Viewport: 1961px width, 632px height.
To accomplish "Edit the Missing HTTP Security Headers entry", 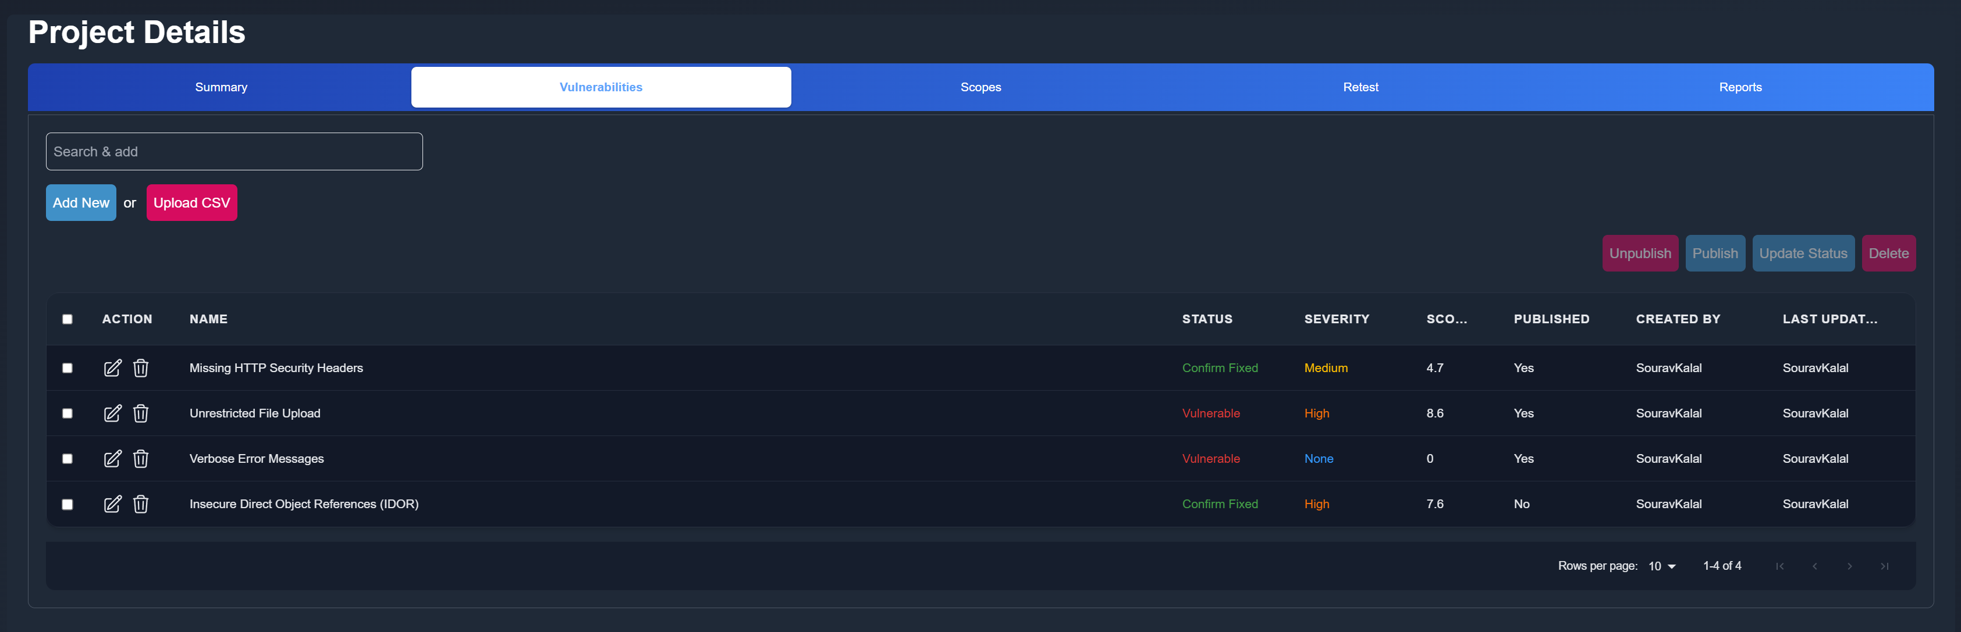I will (113, 368).
